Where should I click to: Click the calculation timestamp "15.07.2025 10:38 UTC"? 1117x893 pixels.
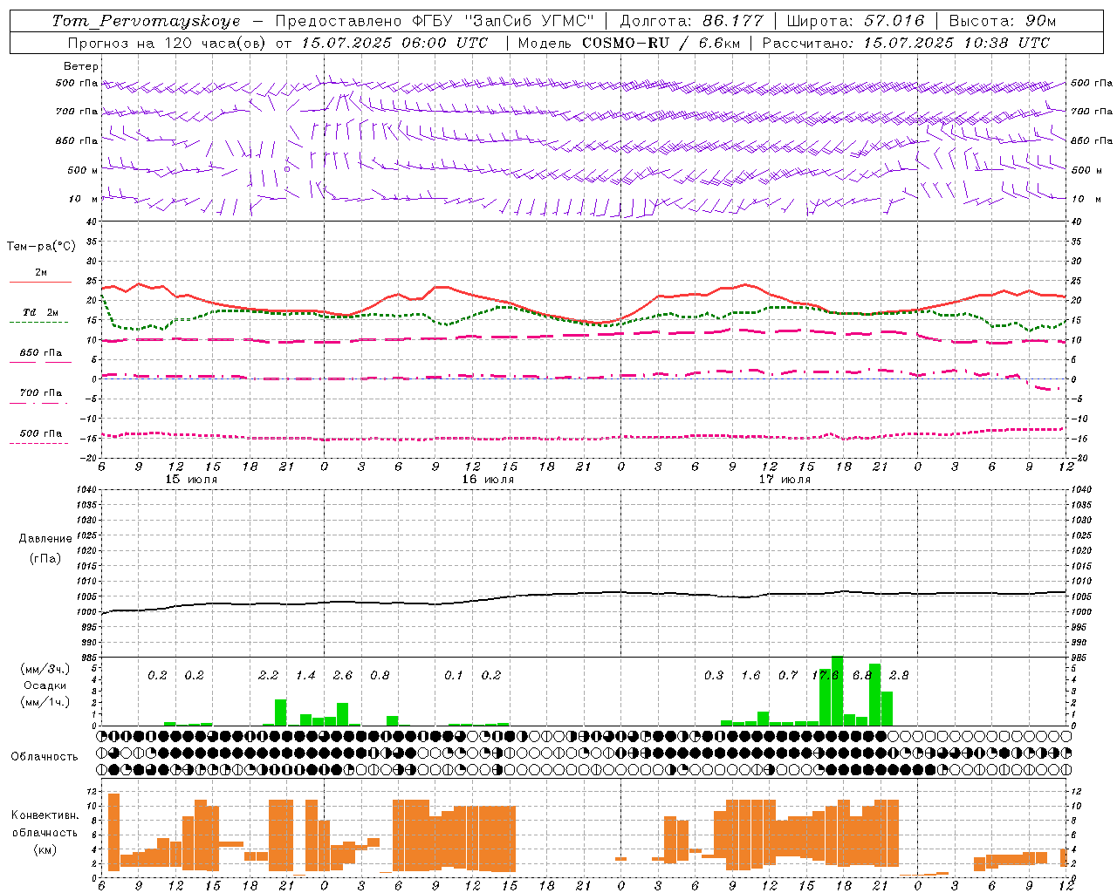[956, 43]
